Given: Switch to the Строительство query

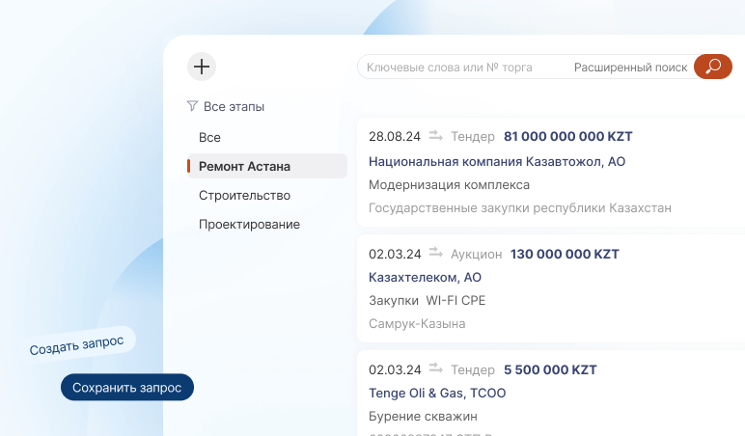Looking at the screenshot, I should (244, 196).
